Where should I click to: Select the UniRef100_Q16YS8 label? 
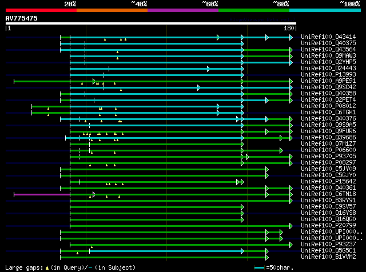(328, 213)
